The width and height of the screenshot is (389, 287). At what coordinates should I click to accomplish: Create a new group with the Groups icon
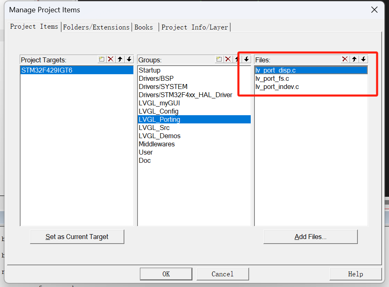[x=219, y=59]
